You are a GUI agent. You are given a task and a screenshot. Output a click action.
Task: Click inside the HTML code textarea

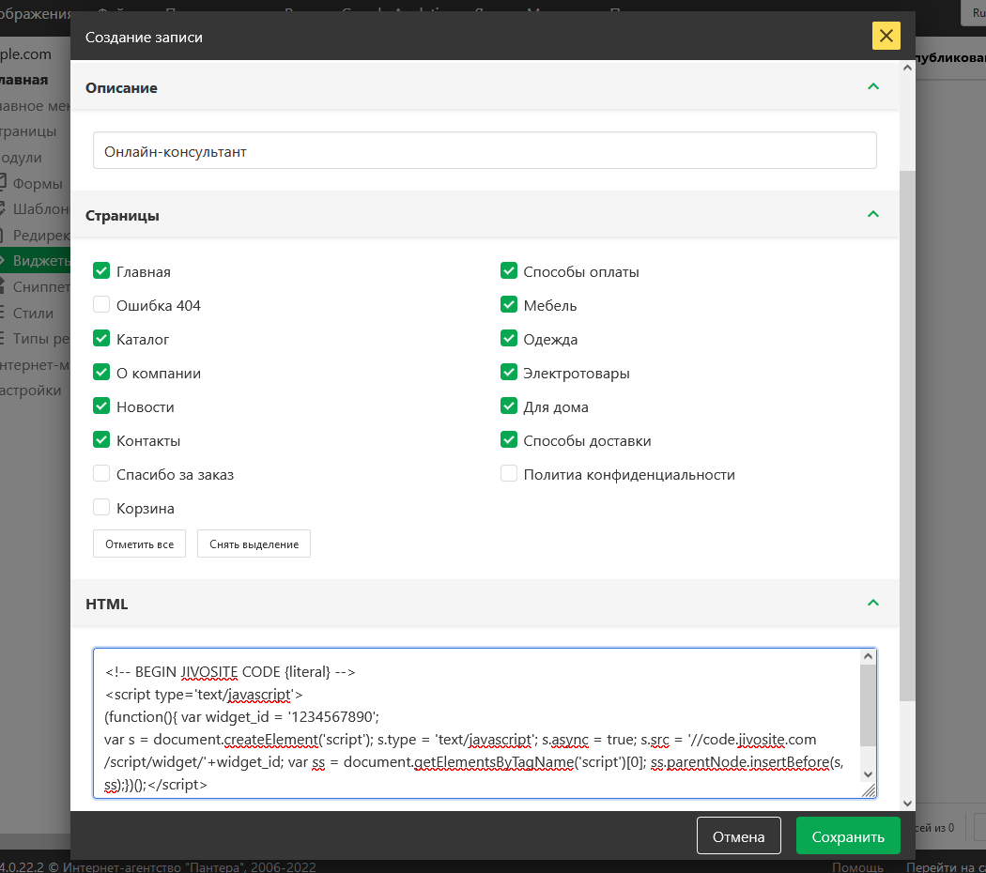(470, 723)
